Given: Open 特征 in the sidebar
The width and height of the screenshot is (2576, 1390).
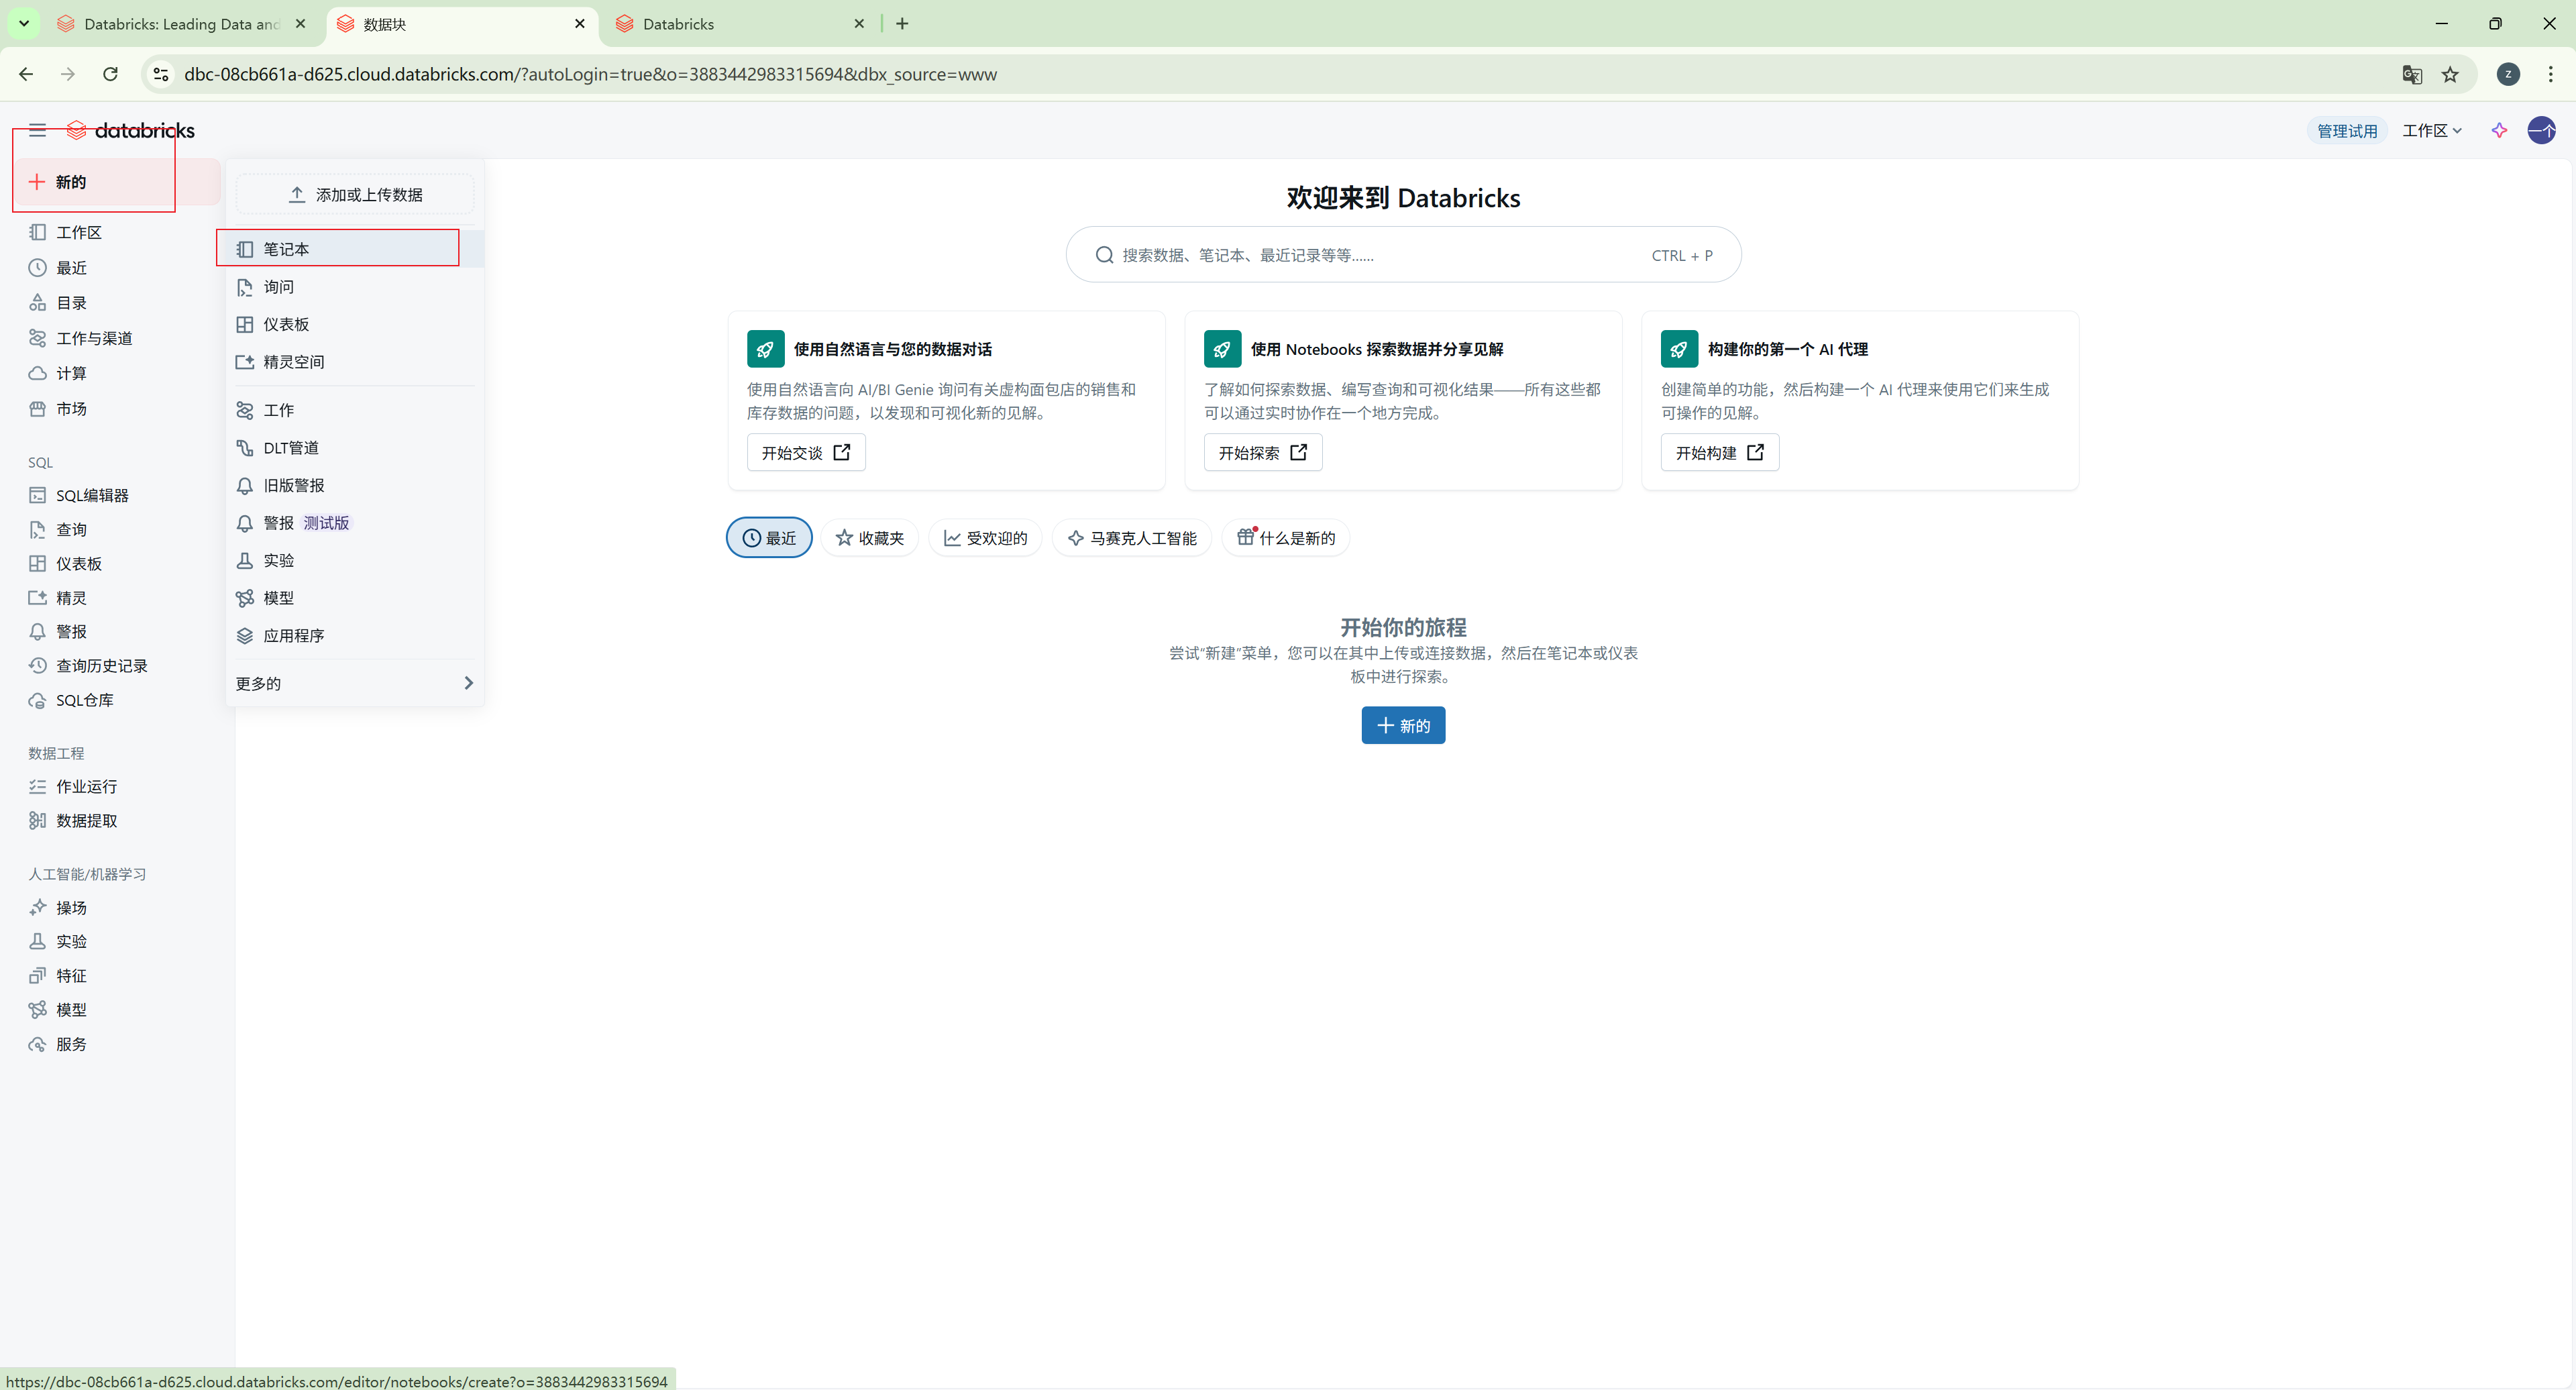Looking at the screenshot, I should (116, 976).
